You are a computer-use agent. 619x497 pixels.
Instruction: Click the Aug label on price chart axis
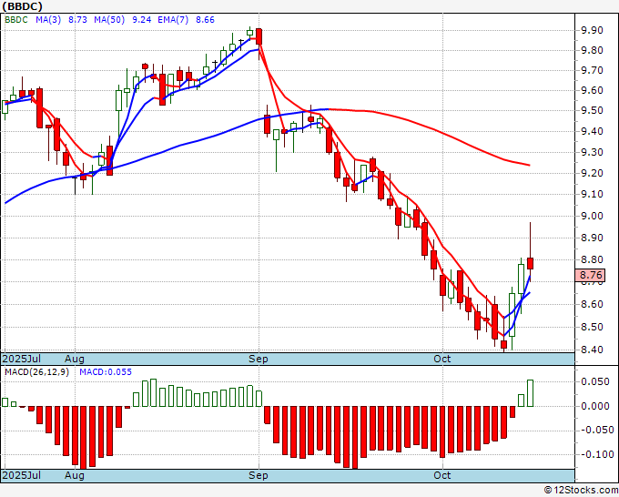pos(75,359)
